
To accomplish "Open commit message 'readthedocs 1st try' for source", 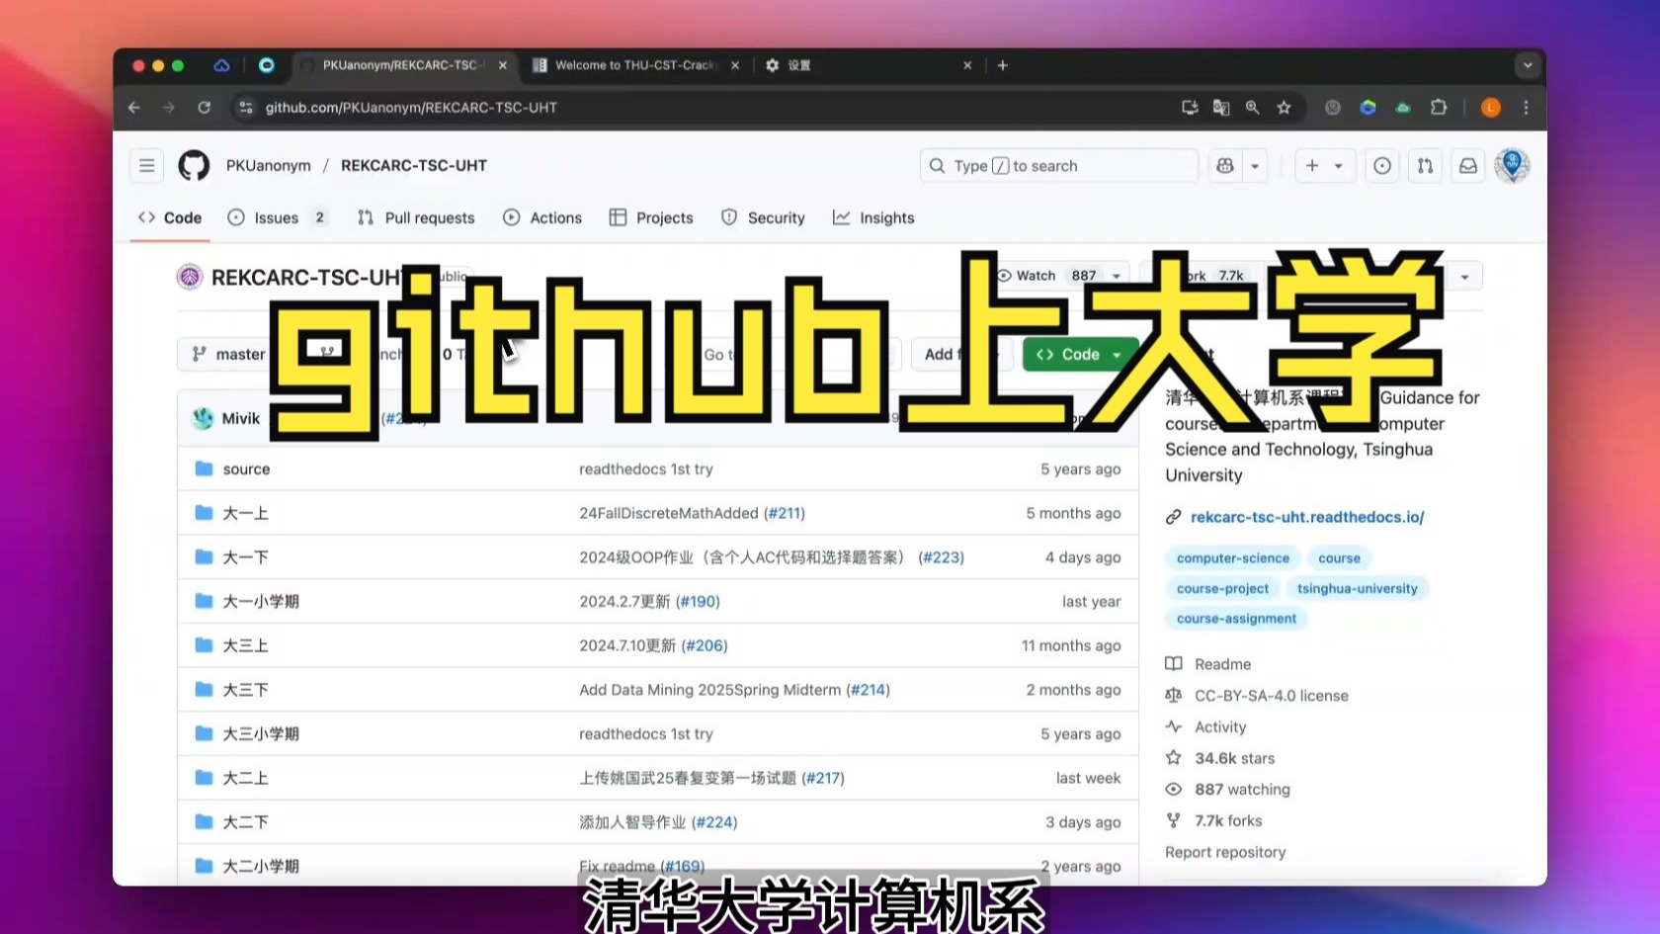I will [646, 468].
